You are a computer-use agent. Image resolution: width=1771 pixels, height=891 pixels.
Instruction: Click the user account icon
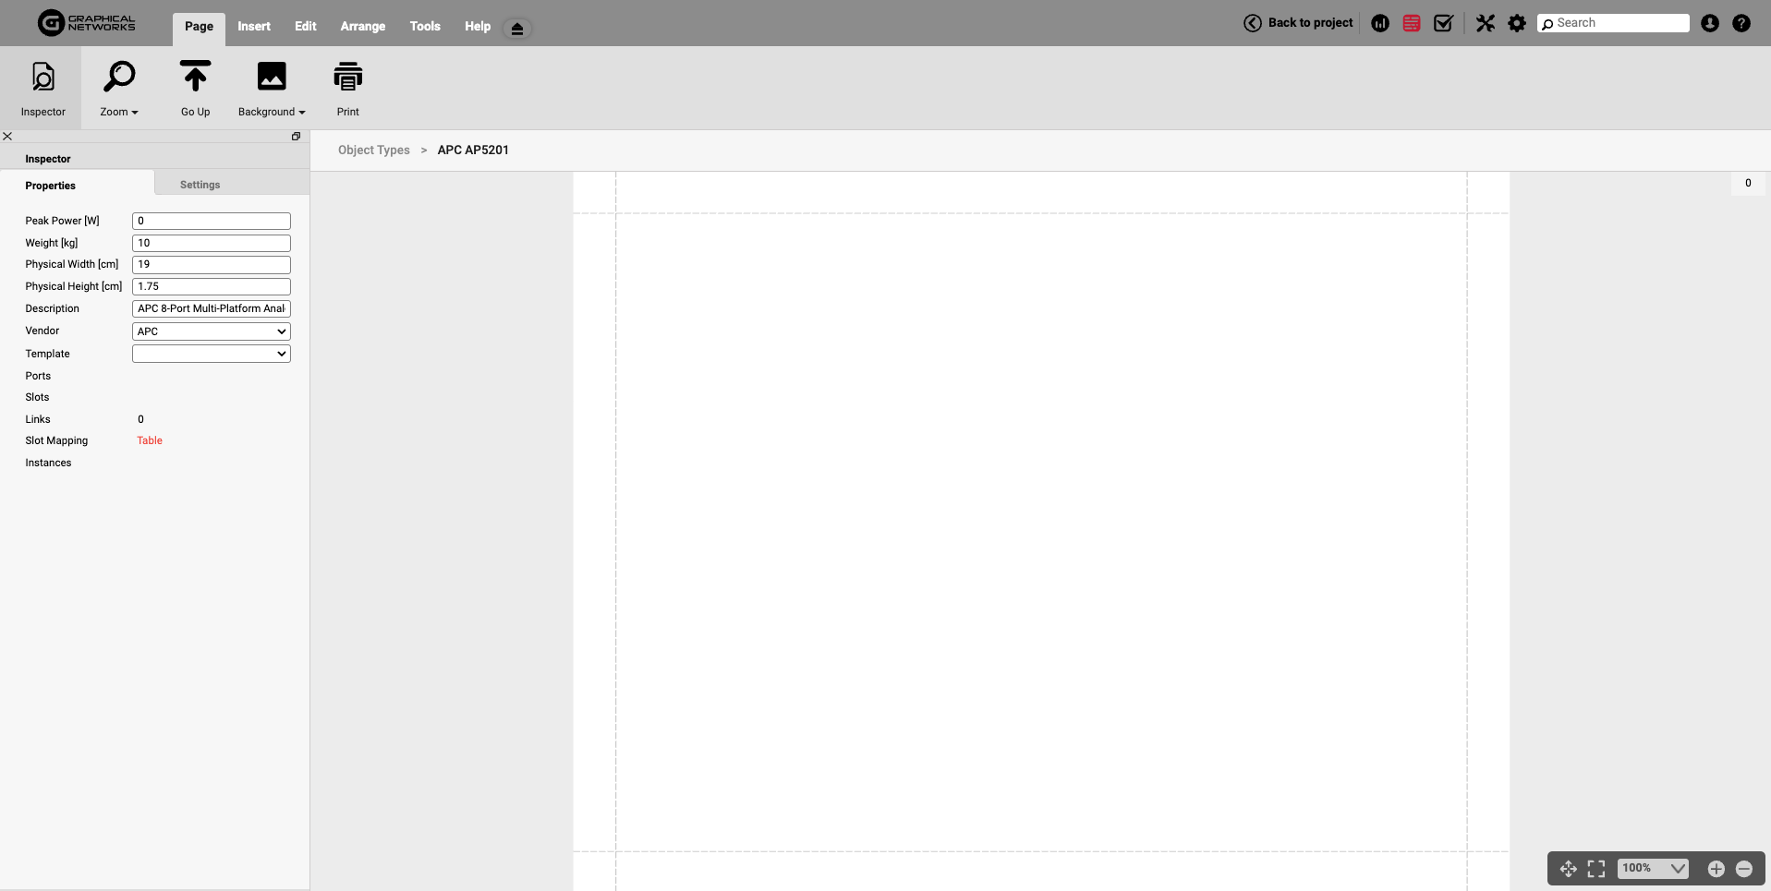pos(1709,24)
